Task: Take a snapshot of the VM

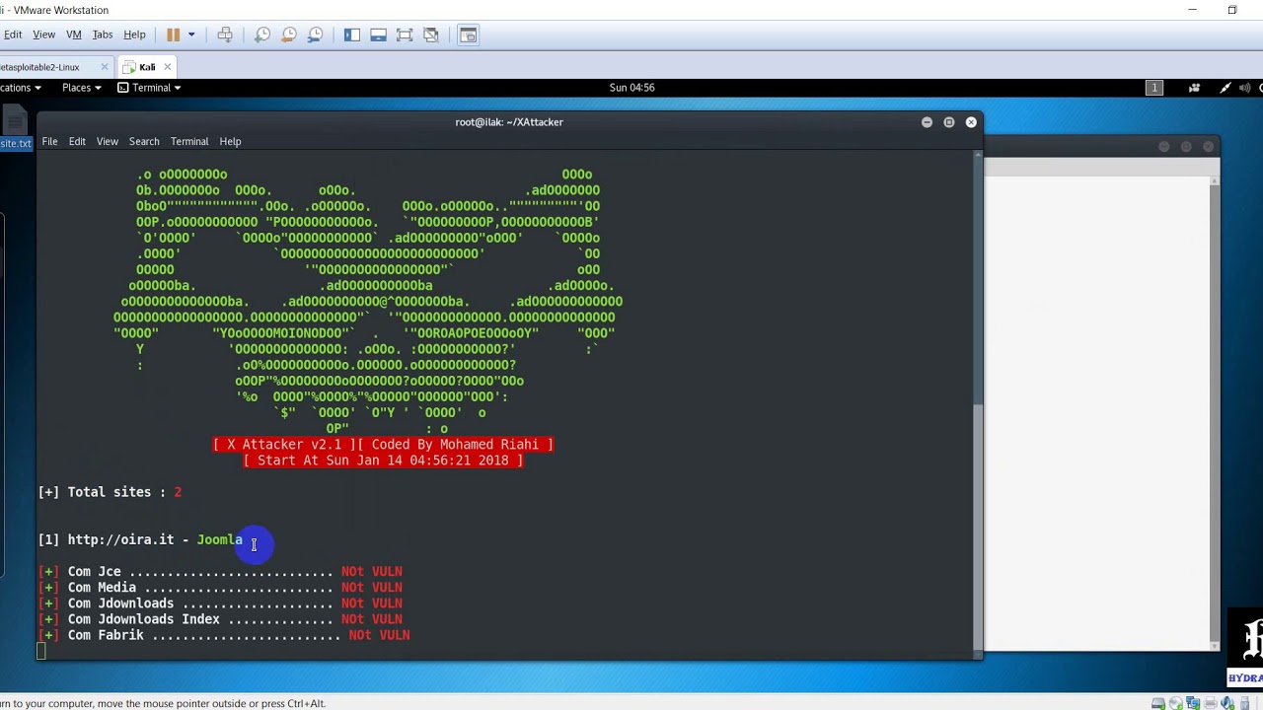Action: 262,35
